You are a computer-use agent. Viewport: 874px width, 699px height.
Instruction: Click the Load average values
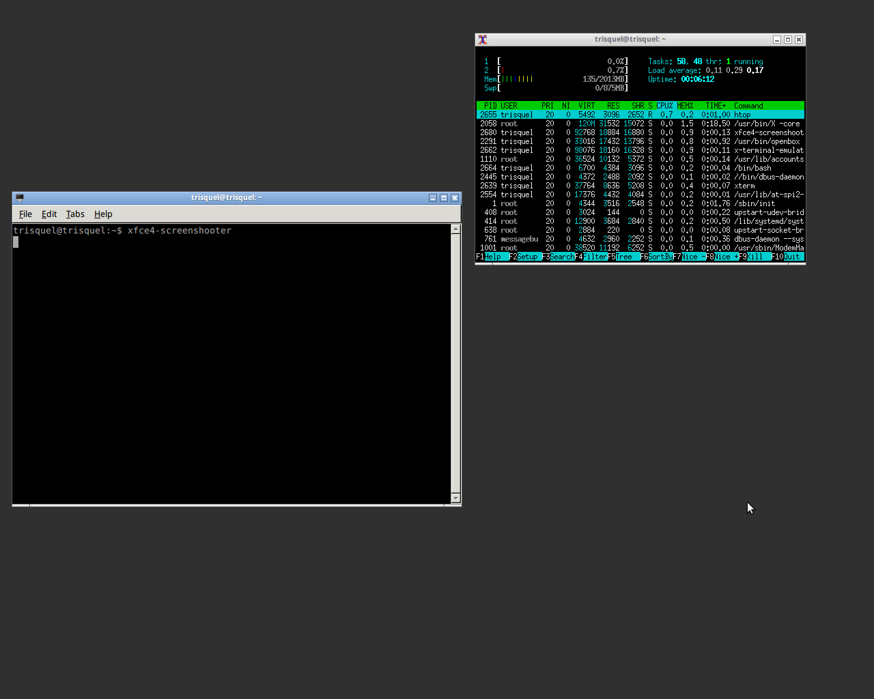(x=735, y=70)
